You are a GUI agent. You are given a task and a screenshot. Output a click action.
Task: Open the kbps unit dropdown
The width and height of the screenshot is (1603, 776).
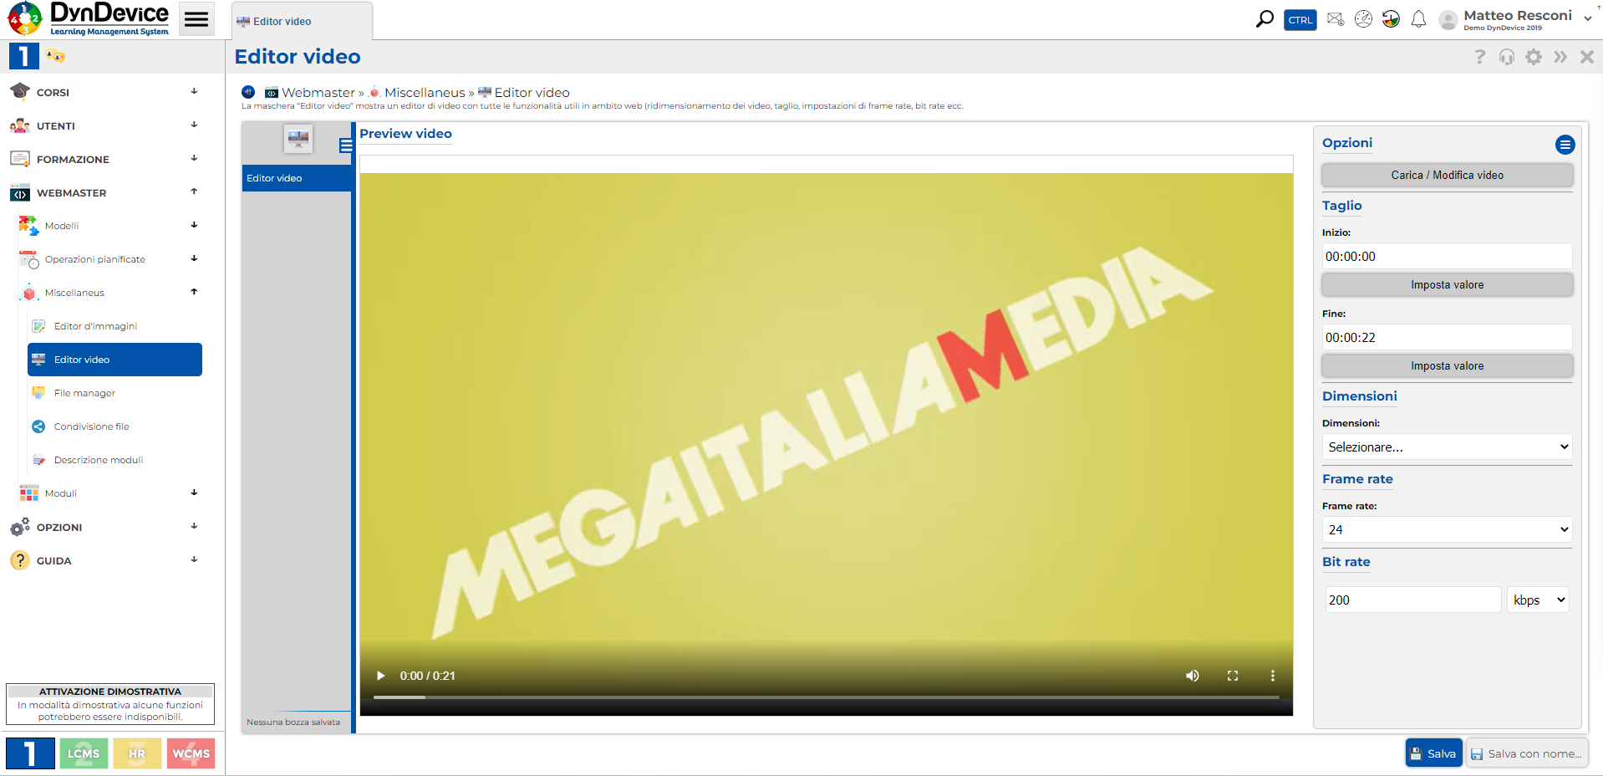pos(1537,600)
